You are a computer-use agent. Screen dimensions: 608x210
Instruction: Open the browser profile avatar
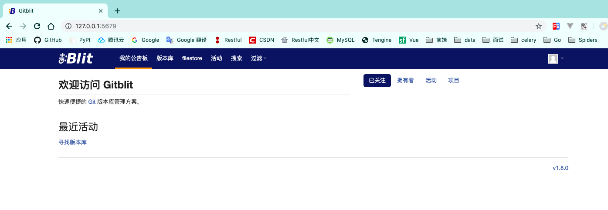pos(604,26)
